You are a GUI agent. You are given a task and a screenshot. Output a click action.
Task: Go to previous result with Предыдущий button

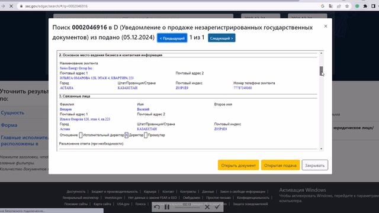coord(172,38)
